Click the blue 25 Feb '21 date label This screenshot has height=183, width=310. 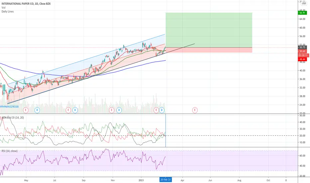(x=166, y=180)
